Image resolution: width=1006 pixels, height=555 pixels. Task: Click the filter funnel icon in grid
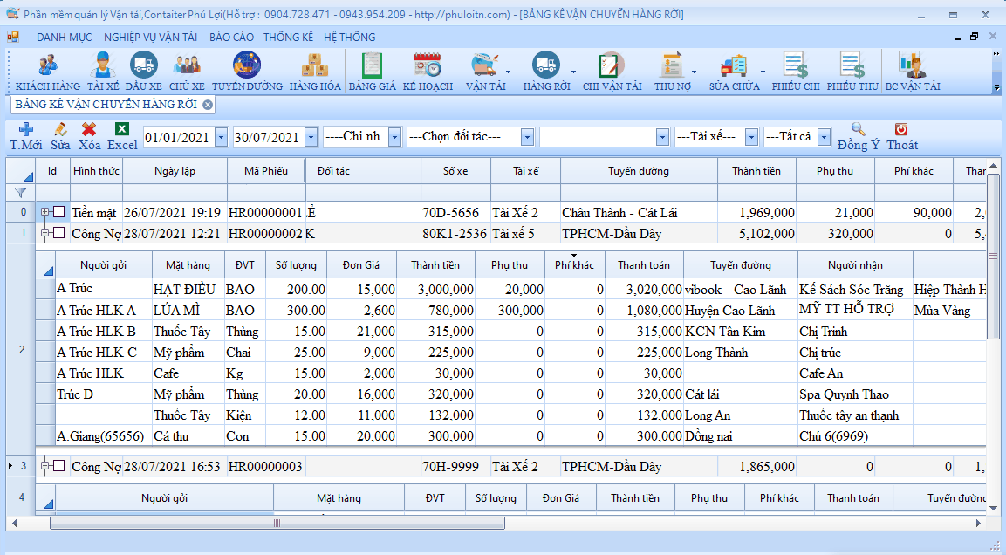[21, 193]
